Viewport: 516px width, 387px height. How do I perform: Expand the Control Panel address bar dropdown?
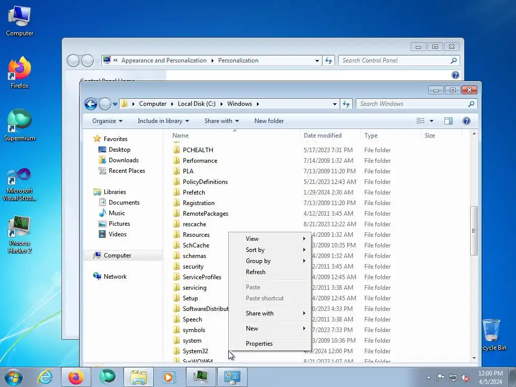tap(317, 60)
